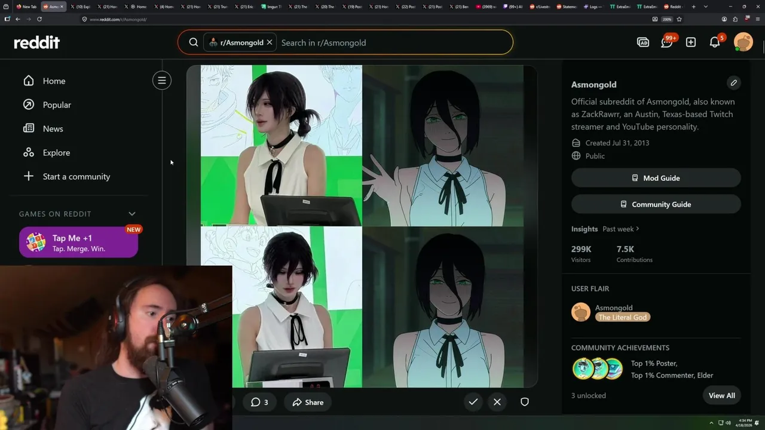This screenshot has width=765, height=430.
Task: Open the top-left cosplay photo
Action: 281,145
